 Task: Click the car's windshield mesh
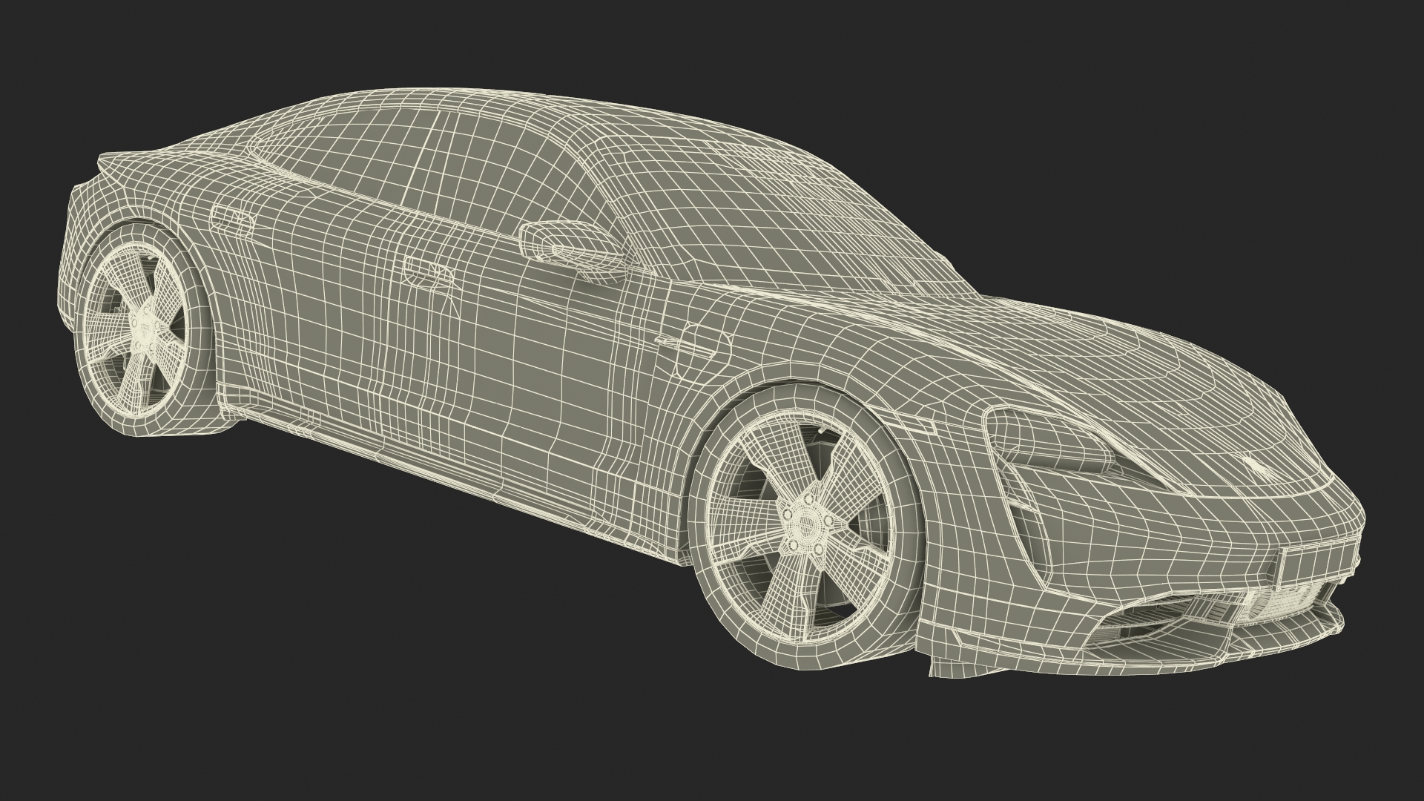pos(771,215)
